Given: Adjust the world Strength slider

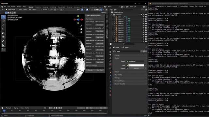Looking at the screenshot, I should pos(136,68).
